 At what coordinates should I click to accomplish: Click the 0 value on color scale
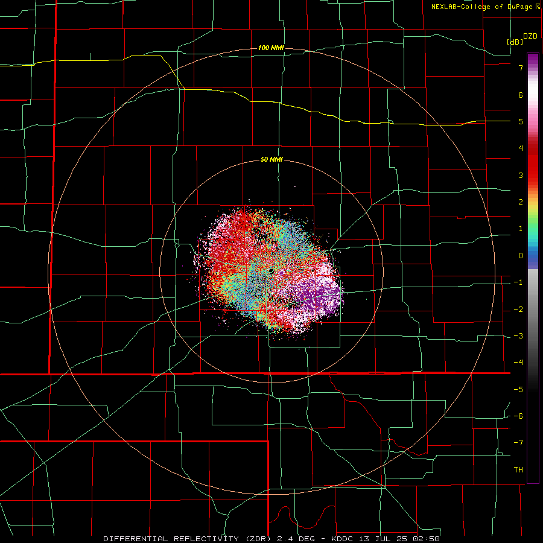click(521, 256)
